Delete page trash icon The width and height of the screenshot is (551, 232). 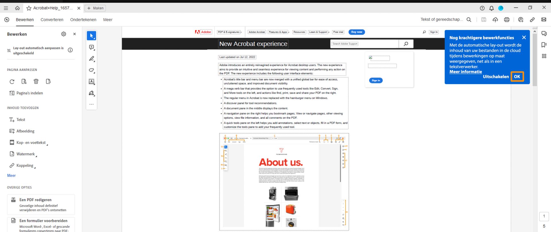point(36,82)
